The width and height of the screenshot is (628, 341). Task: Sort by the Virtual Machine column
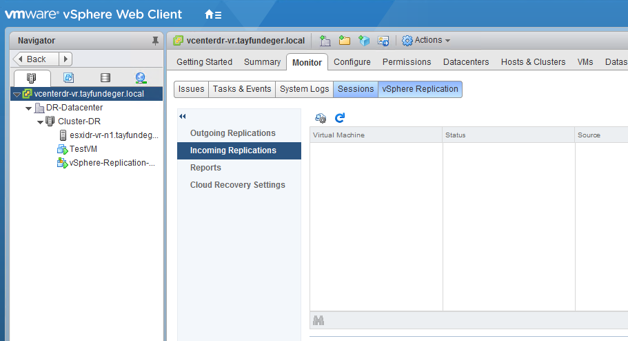click(x=376, y=135)
